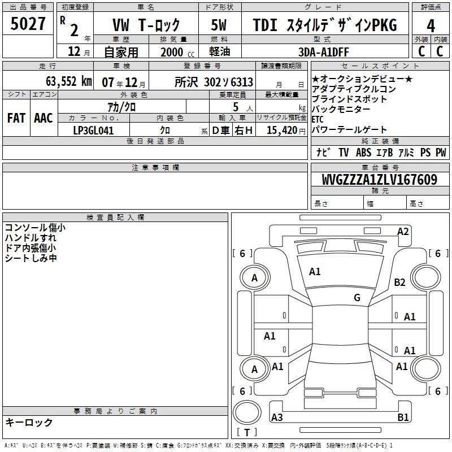
Task: Click the exterior grade C under 外装
Action: (x=421, y=51)
